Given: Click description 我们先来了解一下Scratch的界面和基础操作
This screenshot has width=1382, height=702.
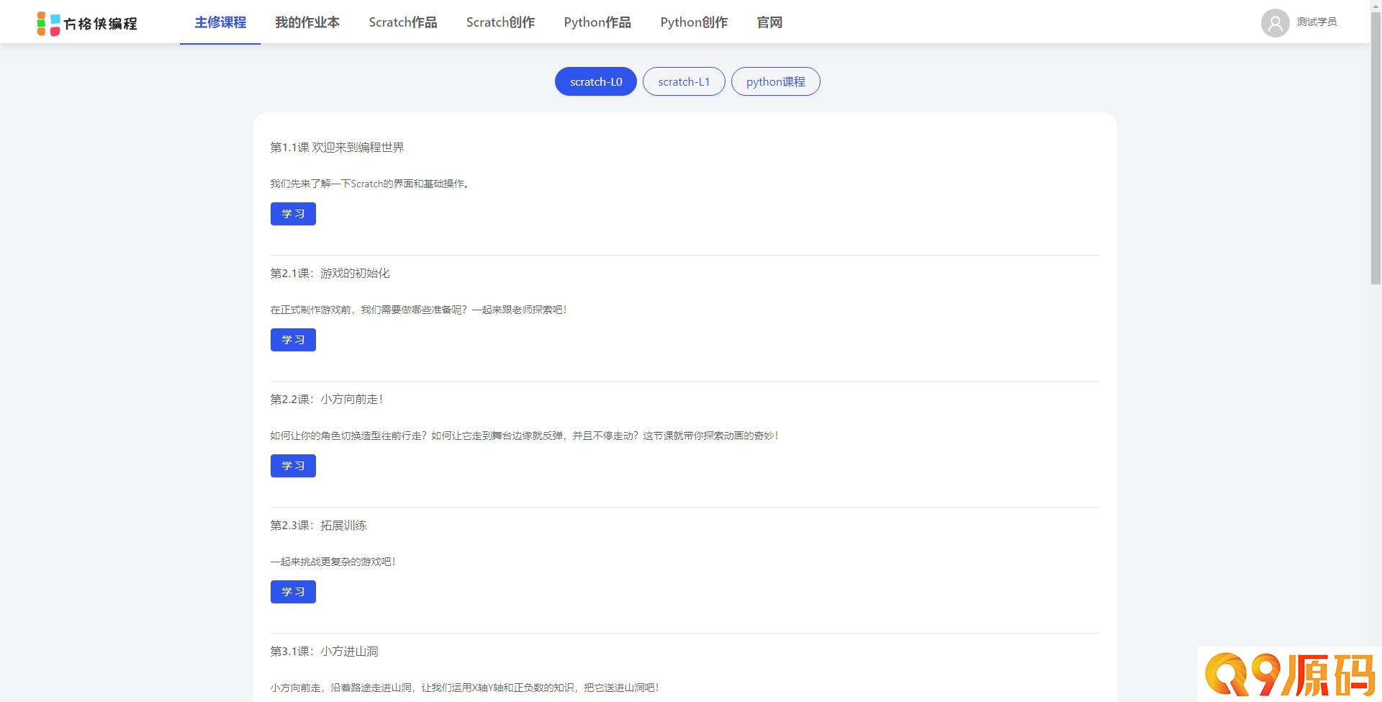Looking at the screenshot, I should (371, 184).
